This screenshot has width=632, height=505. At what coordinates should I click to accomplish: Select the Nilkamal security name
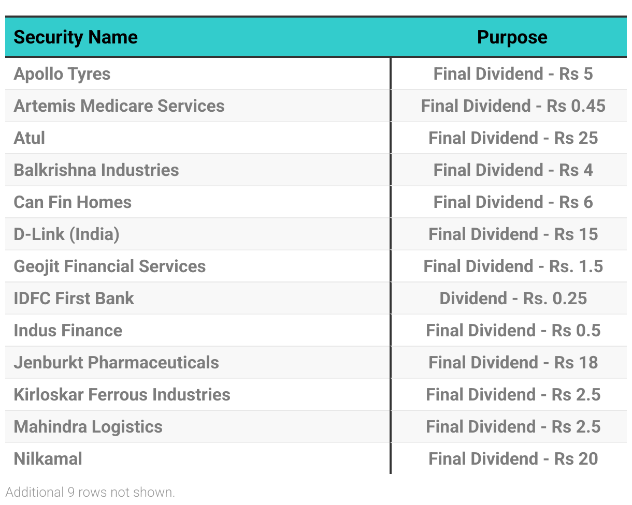pyautogui.click(x=48, y=459)
